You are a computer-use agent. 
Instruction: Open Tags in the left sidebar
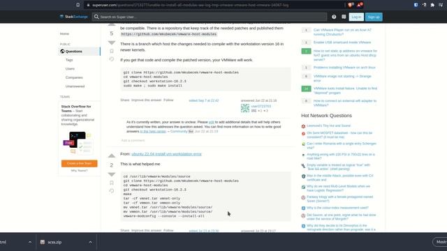tap(69, 60)
